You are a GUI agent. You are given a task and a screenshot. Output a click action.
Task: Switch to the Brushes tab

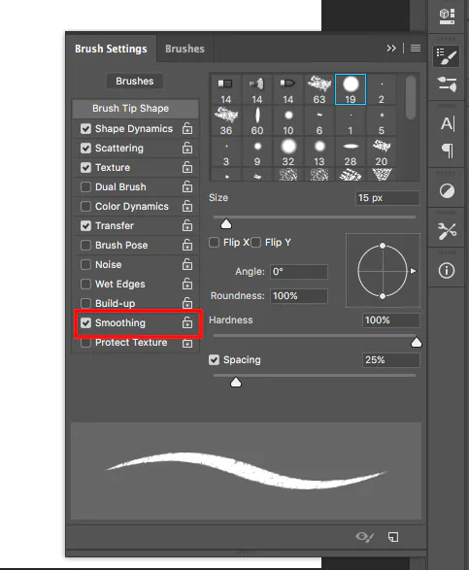pos(184,49)
